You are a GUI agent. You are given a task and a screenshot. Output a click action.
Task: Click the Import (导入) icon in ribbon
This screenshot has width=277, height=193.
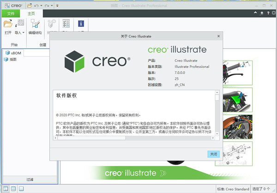[20, 24]
